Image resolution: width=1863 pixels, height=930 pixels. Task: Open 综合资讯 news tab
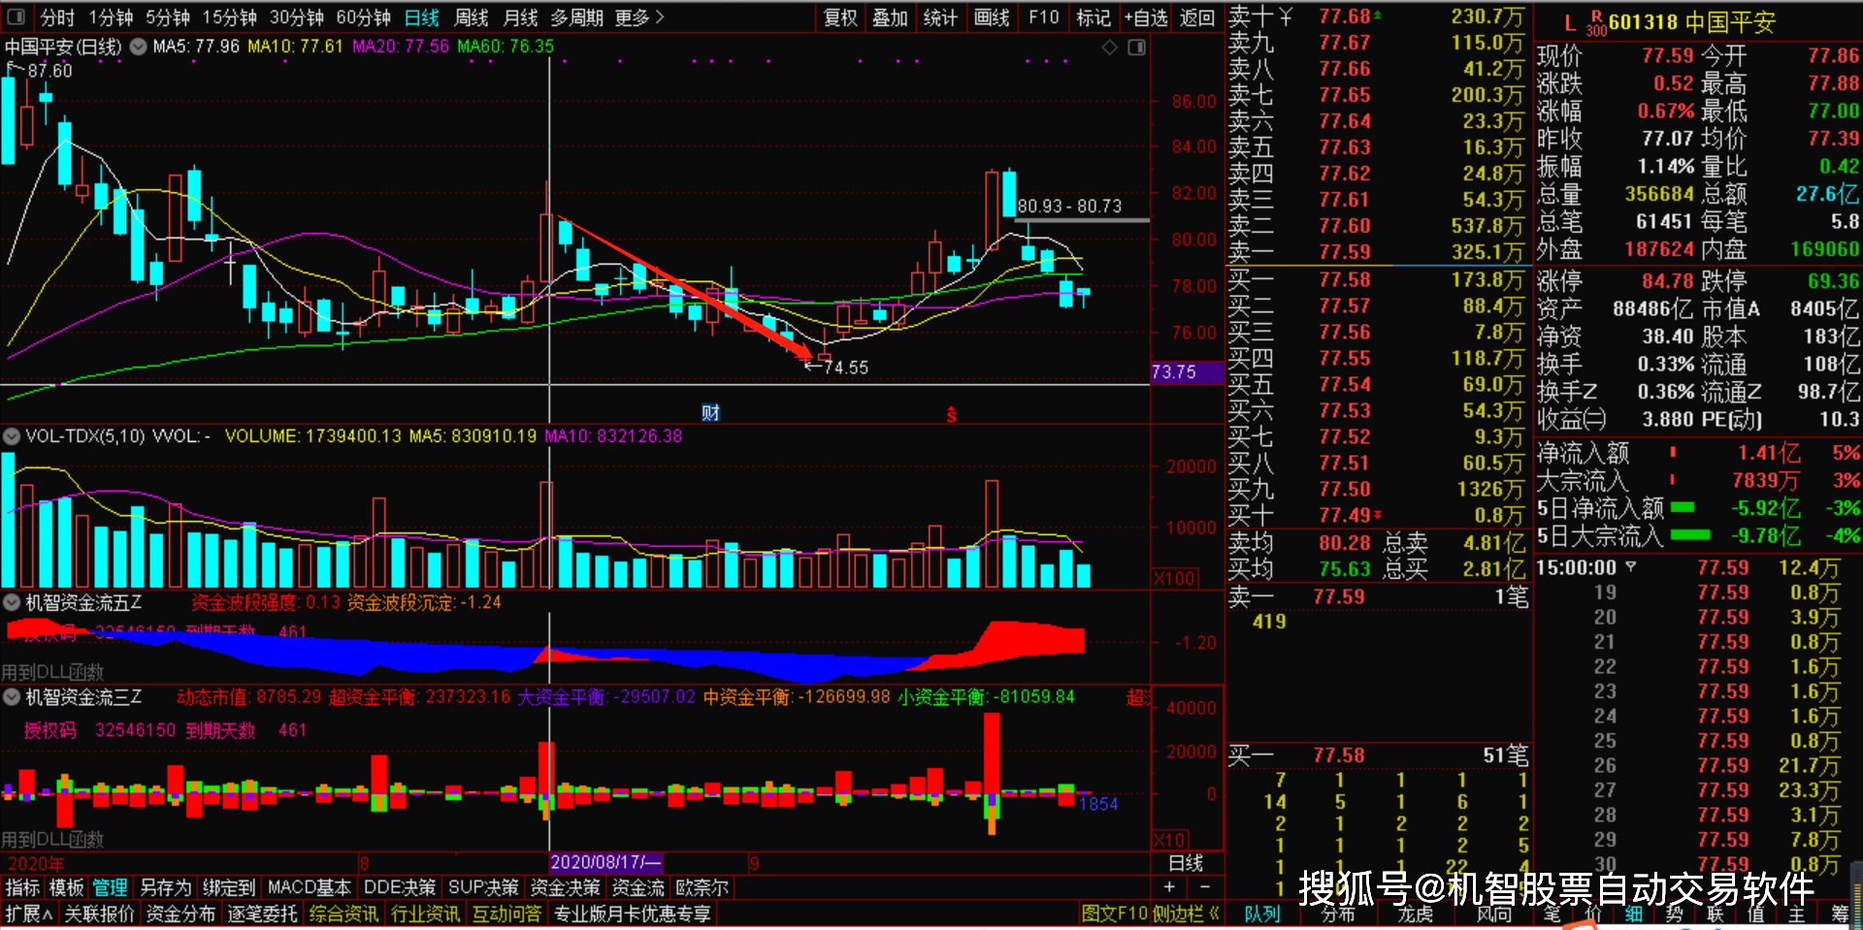point(343,914)
